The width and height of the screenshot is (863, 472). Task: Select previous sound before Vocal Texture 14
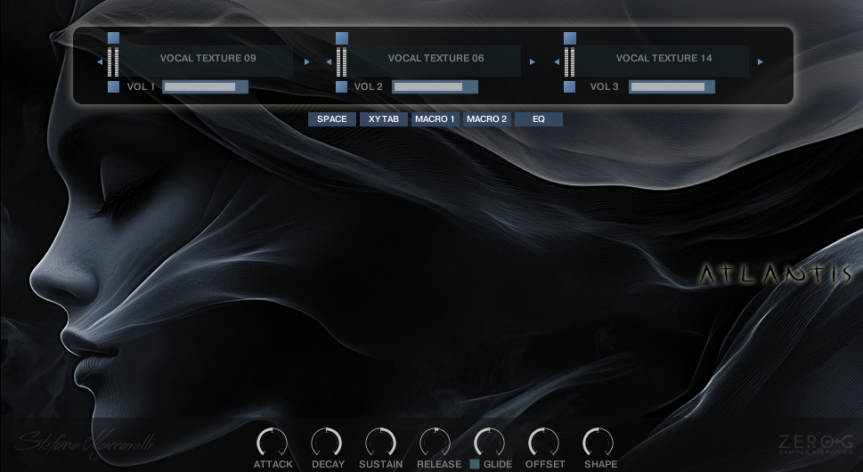coord(557,62)
